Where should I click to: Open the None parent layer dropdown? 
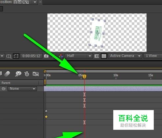point(22,89)
